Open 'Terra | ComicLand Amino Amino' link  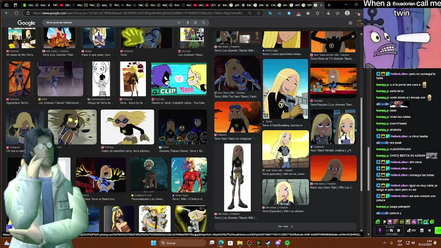pyautogui.click(x=281, y=54)
